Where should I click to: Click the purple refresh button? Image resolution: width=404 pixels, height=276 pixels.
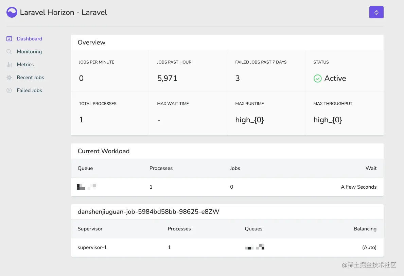coord(376,12)
